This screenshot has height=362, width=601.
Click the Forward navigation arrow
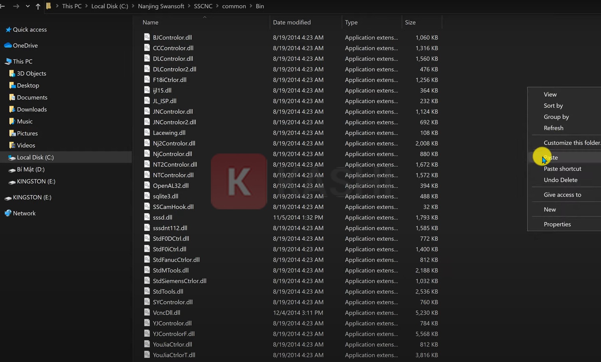point(16,6)
